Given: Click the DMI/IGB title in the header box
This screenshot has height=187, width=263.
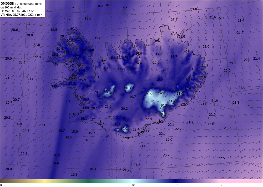Looking at the screenshot, I should click(x=7, y=3).
